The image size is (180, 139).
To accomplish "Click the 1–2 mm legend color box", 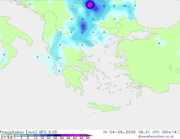I will point(18,135).
